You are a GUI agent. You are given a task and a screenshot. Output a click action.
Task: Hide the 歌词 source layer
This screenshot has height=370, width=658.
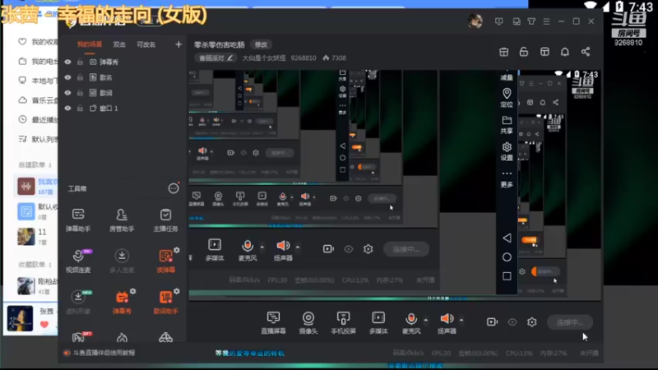pyautogui.click(x=67, y=93)
